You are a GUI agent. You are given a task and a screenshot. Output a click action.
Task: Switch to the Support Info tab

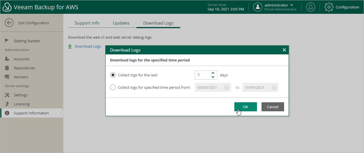[87, 23]
